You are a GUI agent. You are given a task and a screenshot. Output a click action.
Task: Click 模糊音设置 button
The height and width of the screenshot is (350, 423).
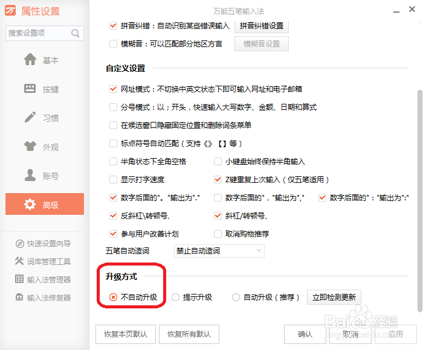click(262, 43)
